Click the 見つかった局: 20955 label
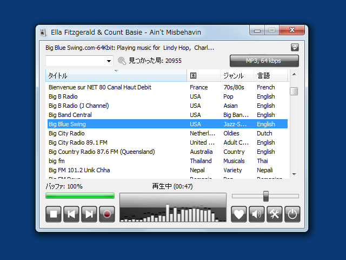The height and width of the screenshot is (260, 346). point(155,61)
